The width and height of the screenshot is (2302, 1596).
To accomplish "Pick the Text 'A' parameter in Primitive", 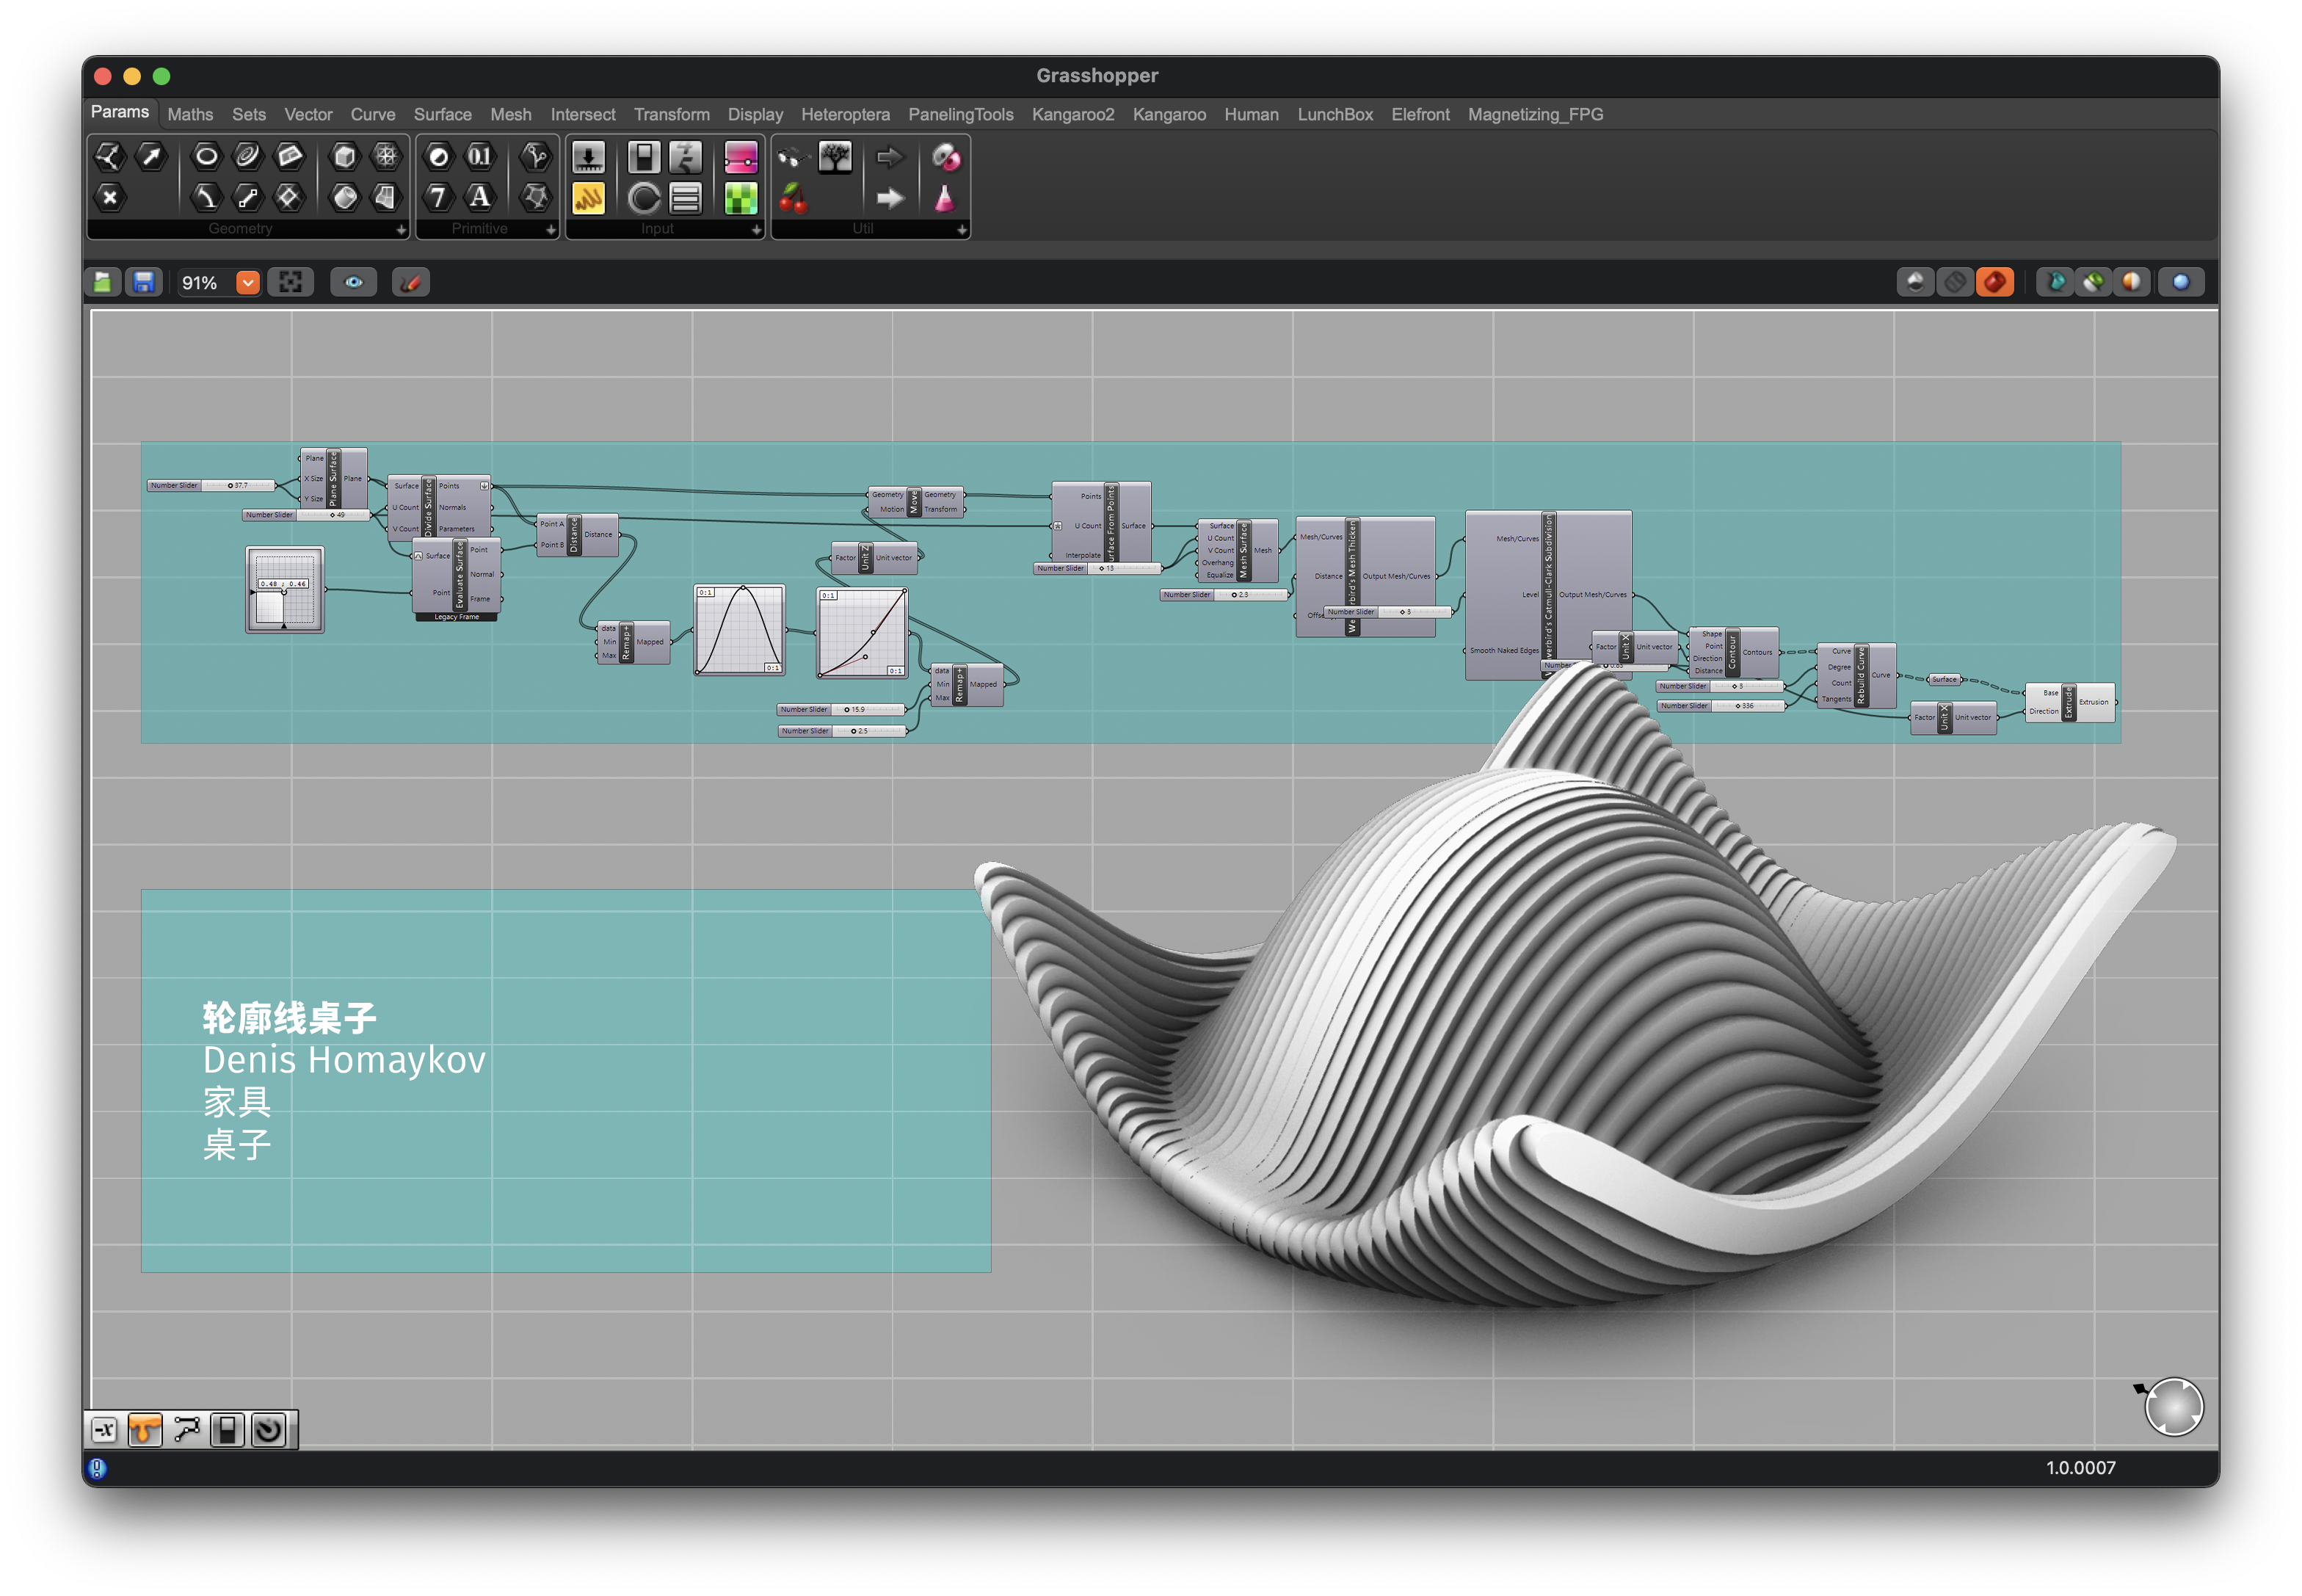I will point(480,197).
